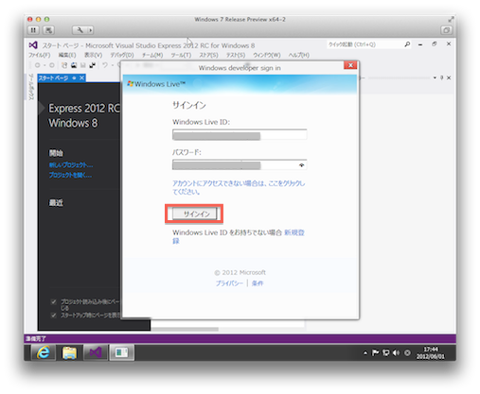Click the VM unity view icon at right

pos(446,30)
